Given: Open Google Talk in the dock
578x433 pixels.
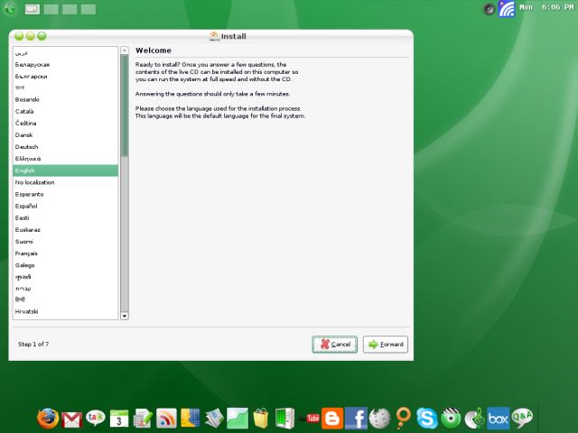Looking at the screenshot, I should (x=96, y=418).
